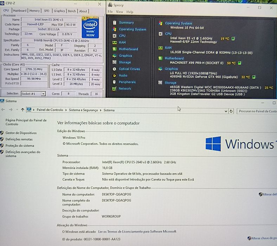This screenshot has width=277, height=246.
Task: Click Operating System heading in Speccy summary
Action: click(178, 23)
